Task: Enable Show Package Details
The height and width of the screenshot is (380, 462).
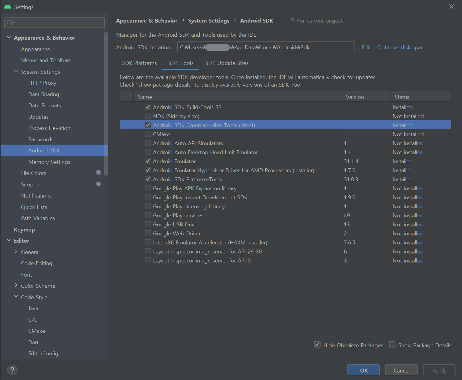Action: (x=392, y=345)
